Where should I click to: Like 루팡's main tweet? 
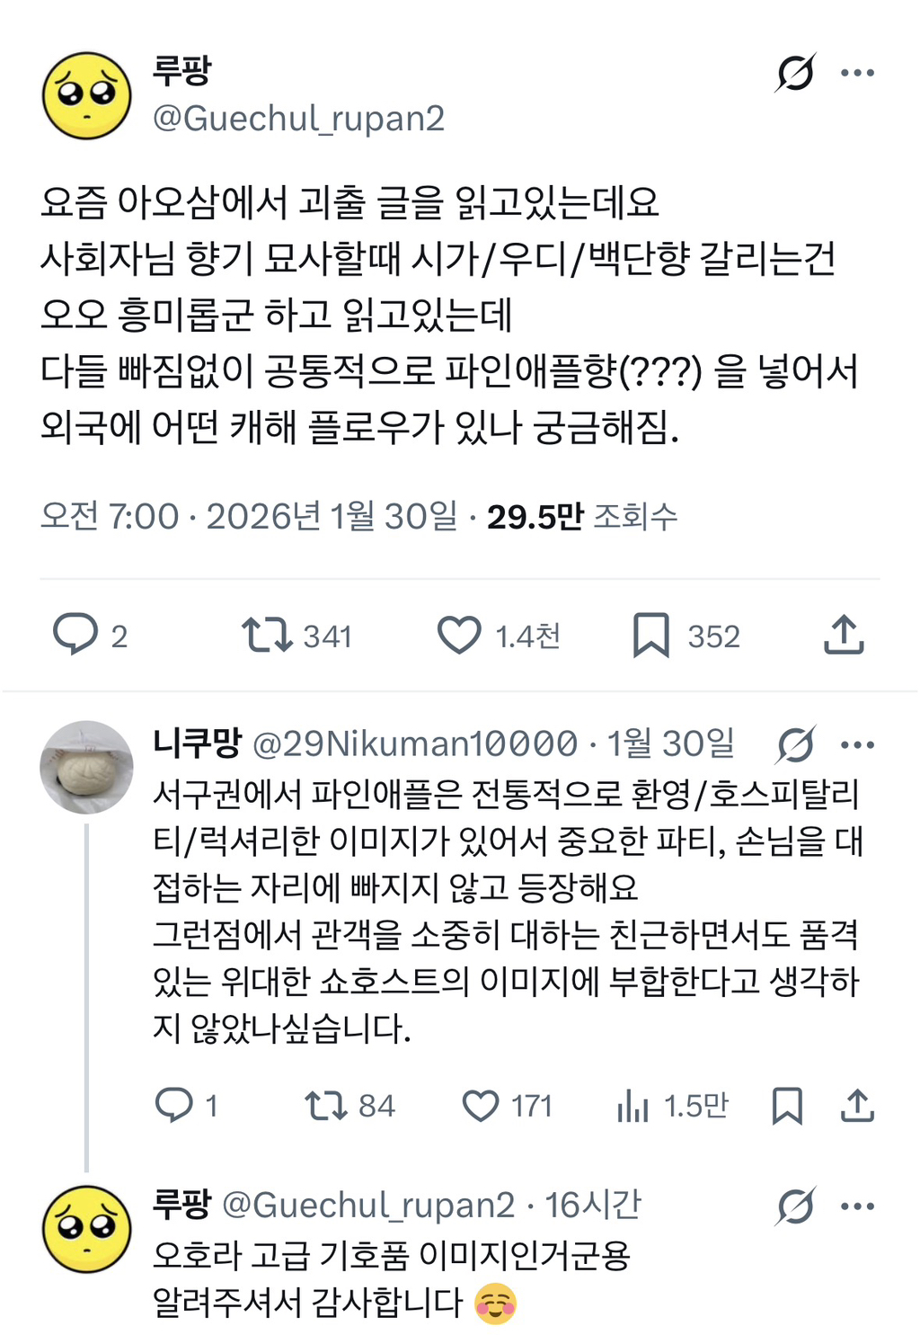coord(463,636)
